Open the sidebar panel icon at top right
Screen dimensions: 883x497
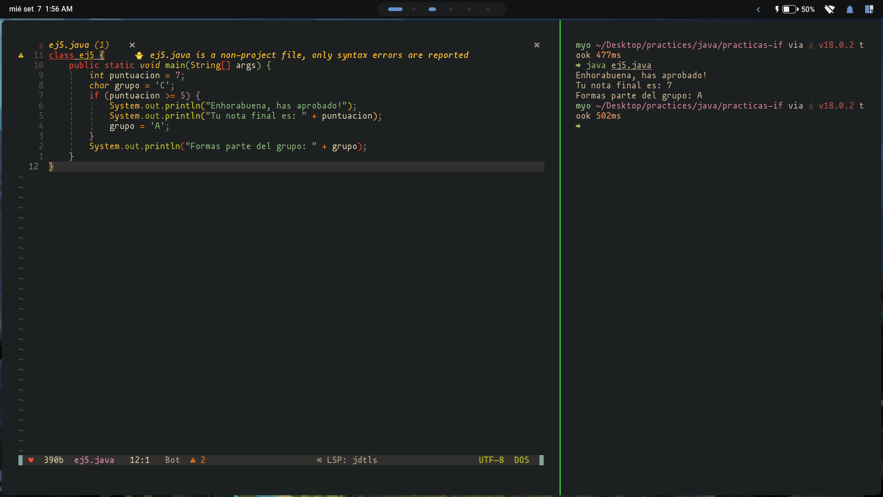pos(869,9)
